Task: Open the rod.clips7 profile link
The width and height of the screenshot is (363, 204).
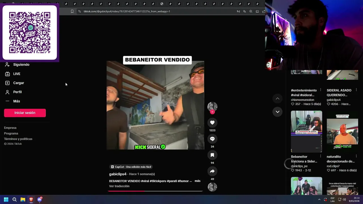Action: [x=333, y=166]
